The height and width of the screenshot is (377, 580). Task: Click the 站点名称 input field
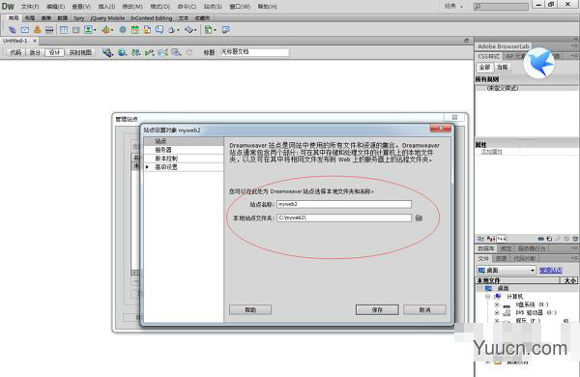344,204
